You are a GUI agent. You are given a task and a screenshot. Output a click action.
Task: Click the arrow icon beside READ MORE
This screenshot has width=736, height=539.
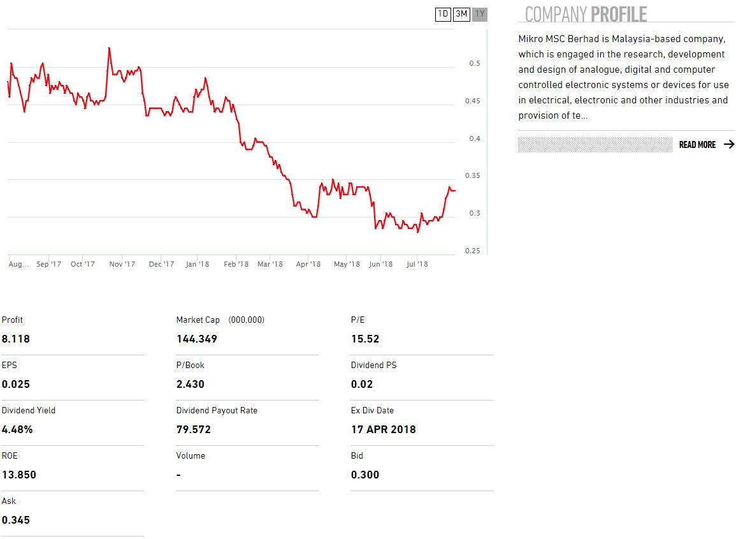(729, 145)
